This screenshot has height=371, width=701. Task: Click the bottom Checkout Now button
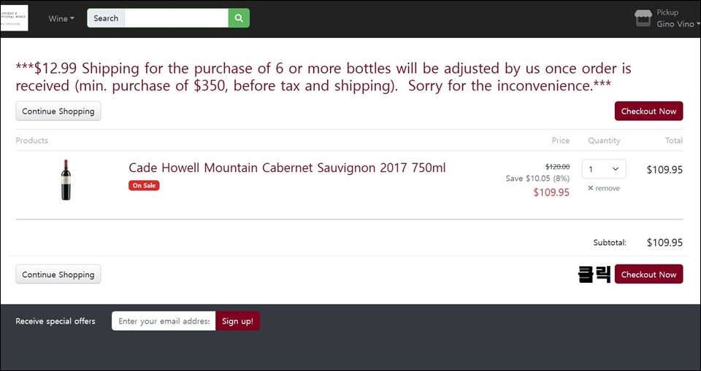648,274
